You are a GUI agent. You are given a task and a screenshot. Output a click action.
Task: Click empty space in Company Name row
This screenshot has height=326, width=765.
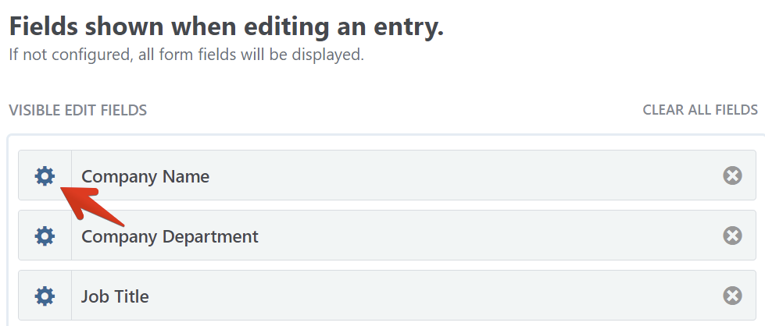click(x=469, y=176)
